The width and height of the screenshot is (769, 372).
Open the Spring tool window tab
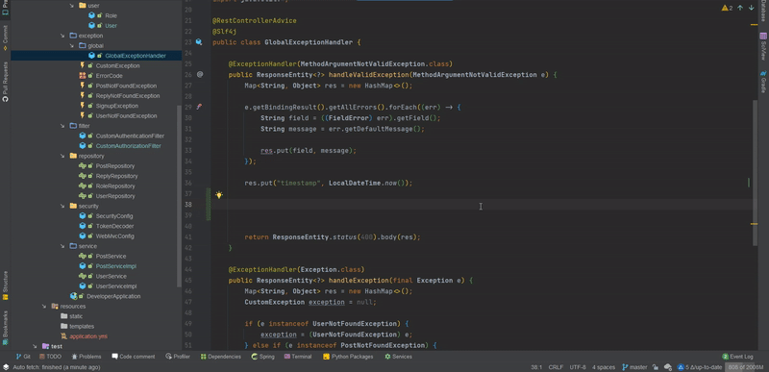(262, 357)
